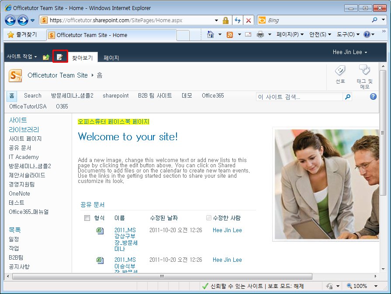Image resolution: width=391 pixels, height=294 pixels.
Task: Toggle the checkbox next to 수정한 사람
Action: pyautogui.click(x=209, y=218)
